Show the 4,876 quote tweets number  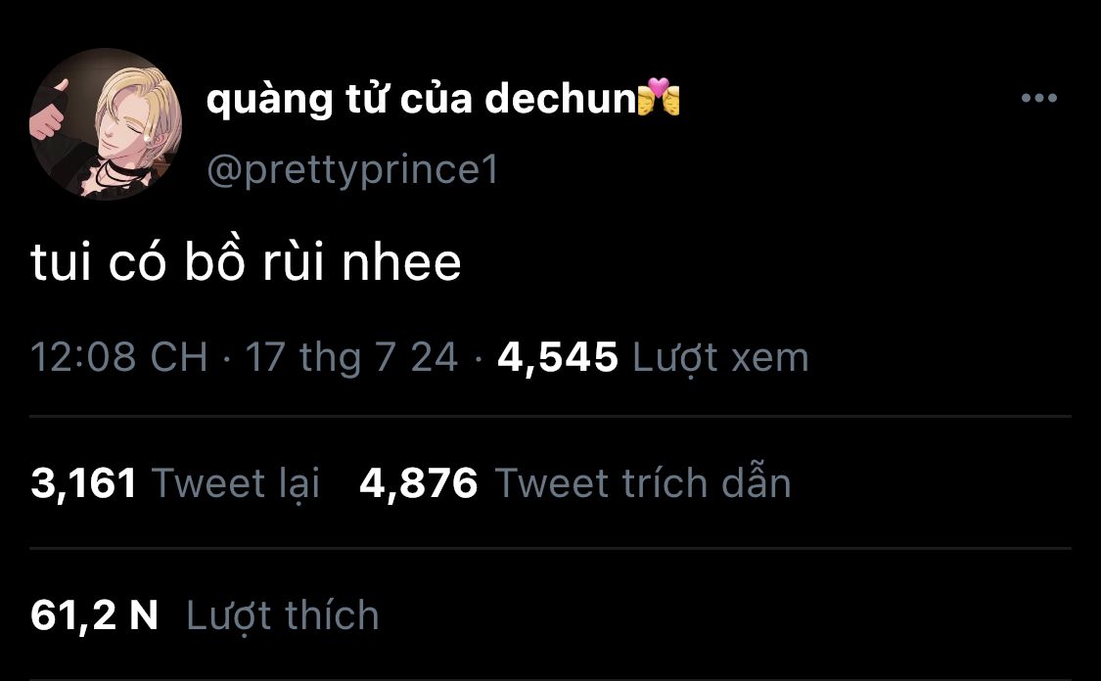(x=419, y=483)
